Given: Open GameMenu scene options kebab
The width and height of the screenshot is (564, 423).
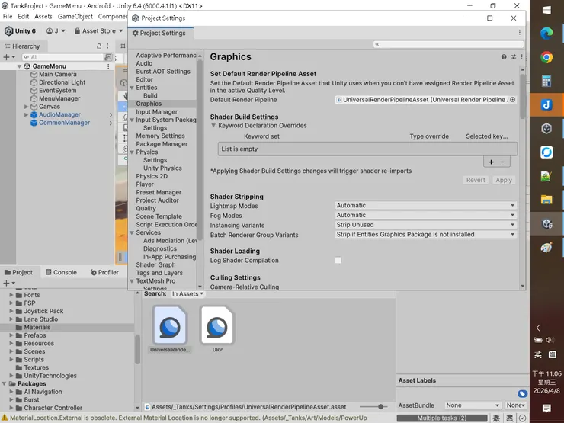Looking at the screenshot, I should tap(108, 66).
